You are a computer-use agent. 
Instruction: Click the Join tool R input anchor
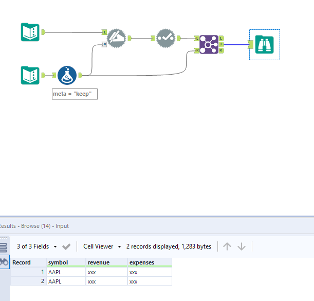tap(197, 50)
